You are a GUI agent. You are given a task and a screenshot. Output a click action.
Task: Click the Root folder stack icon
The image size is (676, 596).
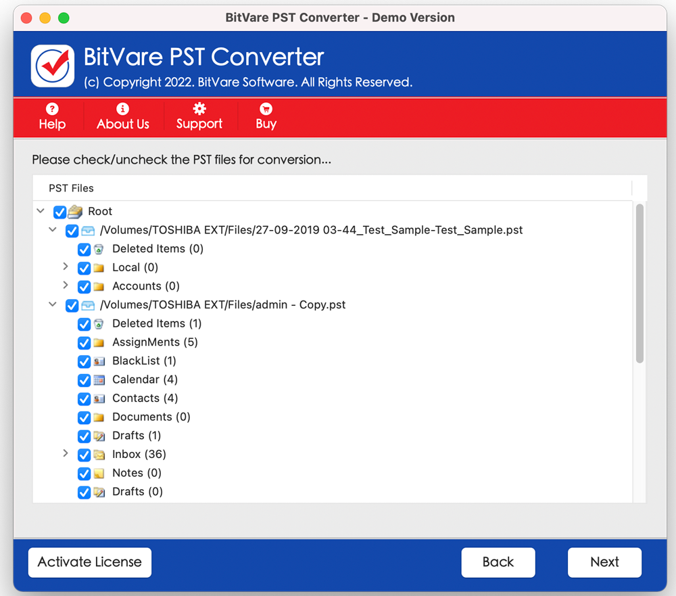[x=75, y=212]
